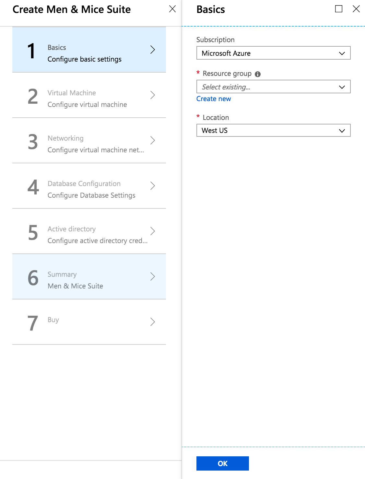Open the Subscription dropdown
The width and height of the screenshot is (365, 479).
273,53
